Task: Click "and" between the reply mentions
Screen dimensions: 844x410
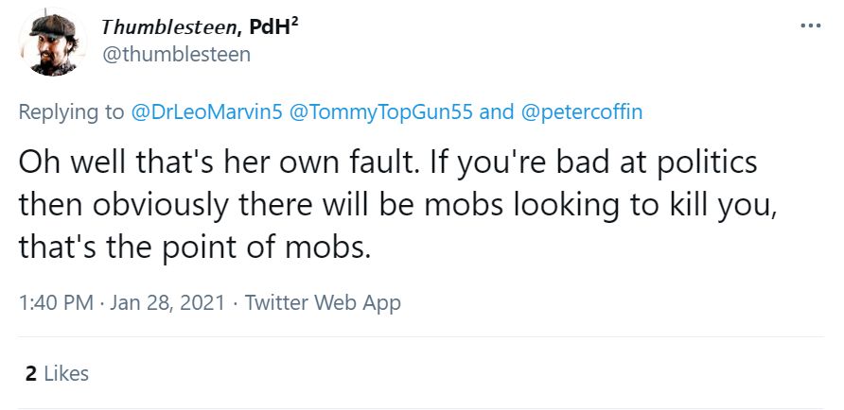Action: pos(497,112)
